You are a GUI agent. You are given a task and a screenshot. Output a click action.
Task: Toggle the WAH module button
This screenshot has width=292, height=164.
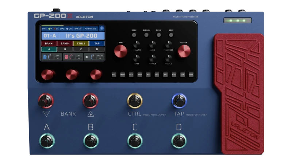coord(122,75)
